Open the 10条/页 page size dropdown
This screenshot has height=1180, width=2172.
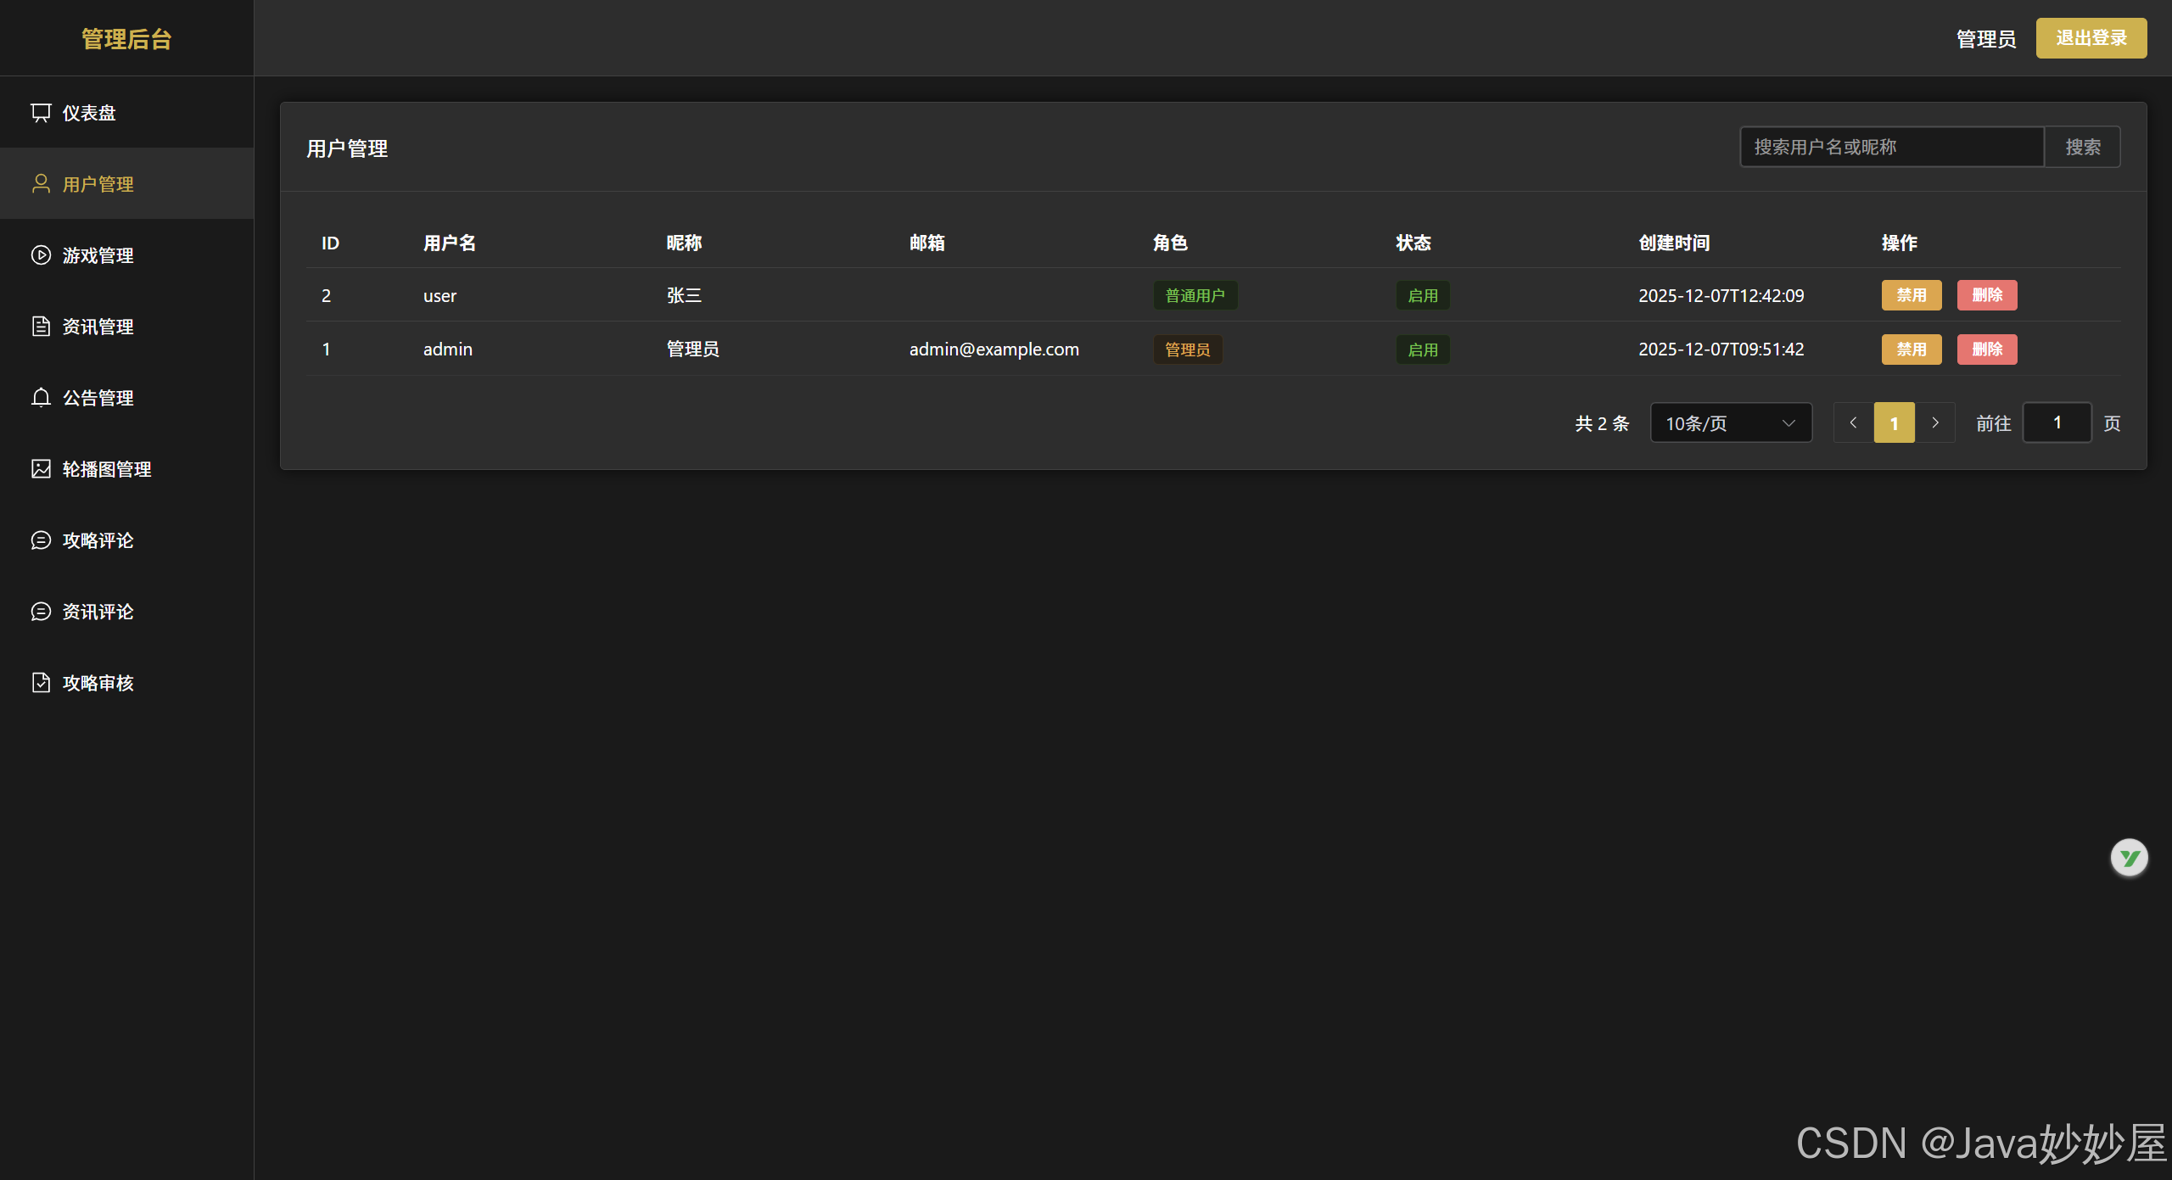(x=1731, y=423)
